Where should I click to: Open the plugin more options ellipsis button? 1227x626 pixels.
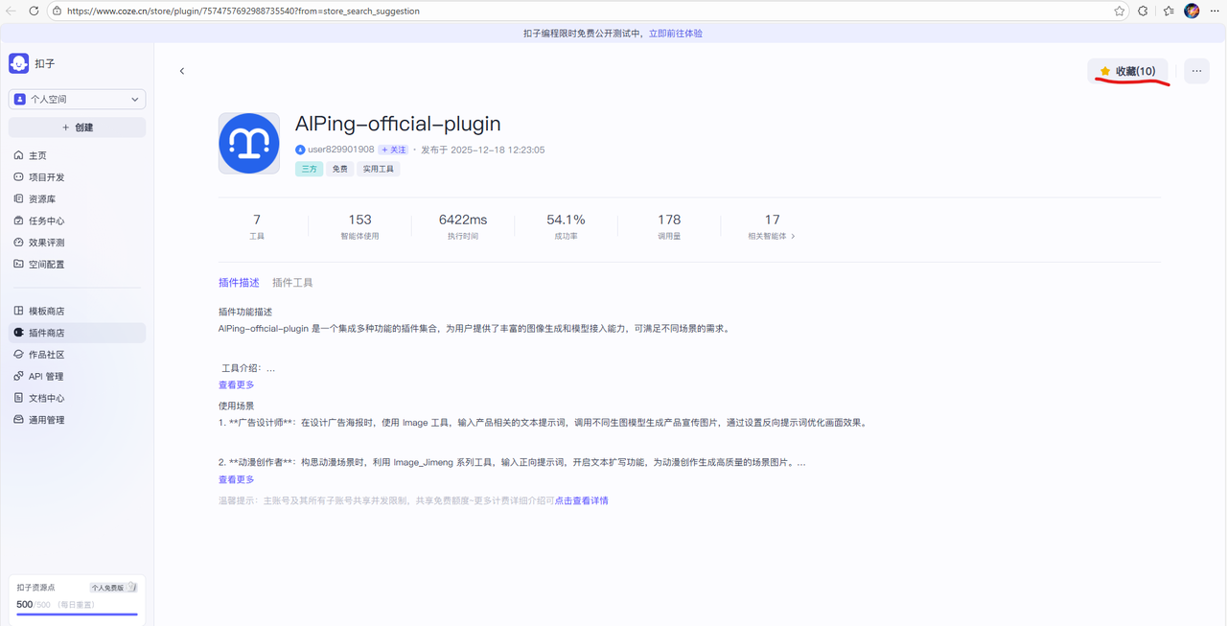point(1196,71)
